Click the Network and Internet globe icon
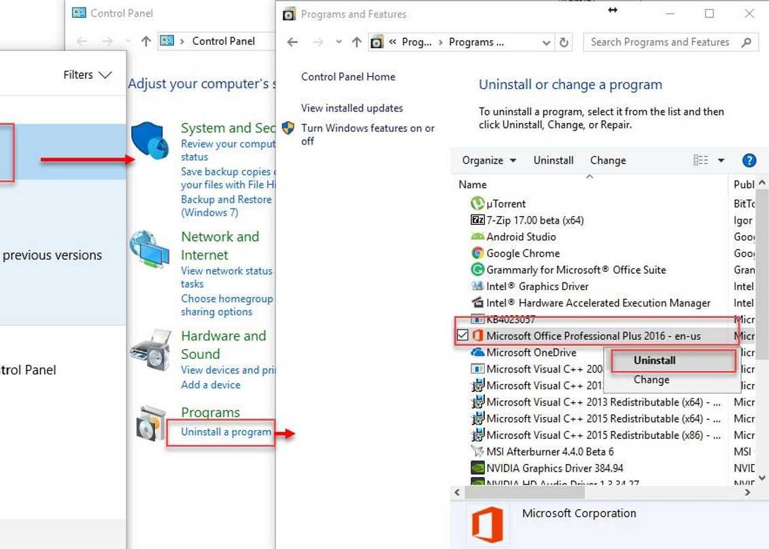The height and width of the screenshot is (549, 769). pyautogui.click(x=149, y=249)
